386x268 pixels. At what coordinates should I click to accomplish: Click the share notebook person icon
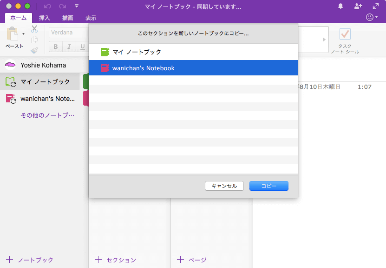[358, 6]
